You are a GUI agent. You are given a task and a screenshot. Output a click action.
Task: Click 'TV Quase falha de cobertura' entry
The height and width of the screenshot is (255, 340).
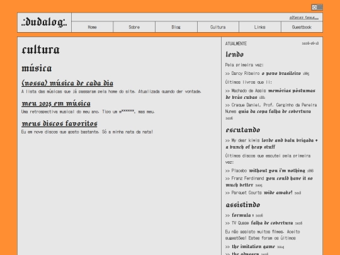pos(264,223)
